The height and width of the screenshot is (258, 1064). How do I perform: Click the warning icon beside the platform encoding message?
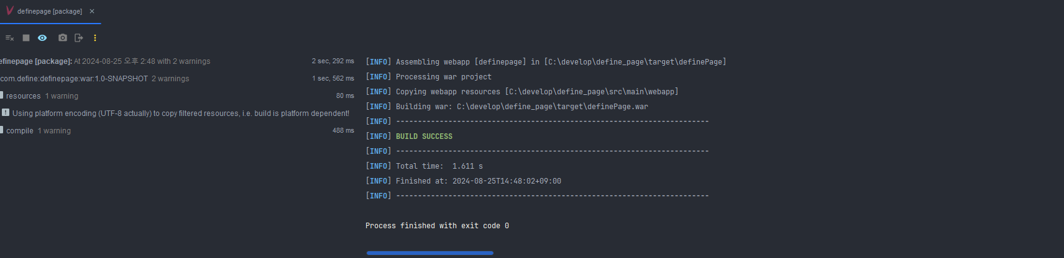click(x=6, y=113)
